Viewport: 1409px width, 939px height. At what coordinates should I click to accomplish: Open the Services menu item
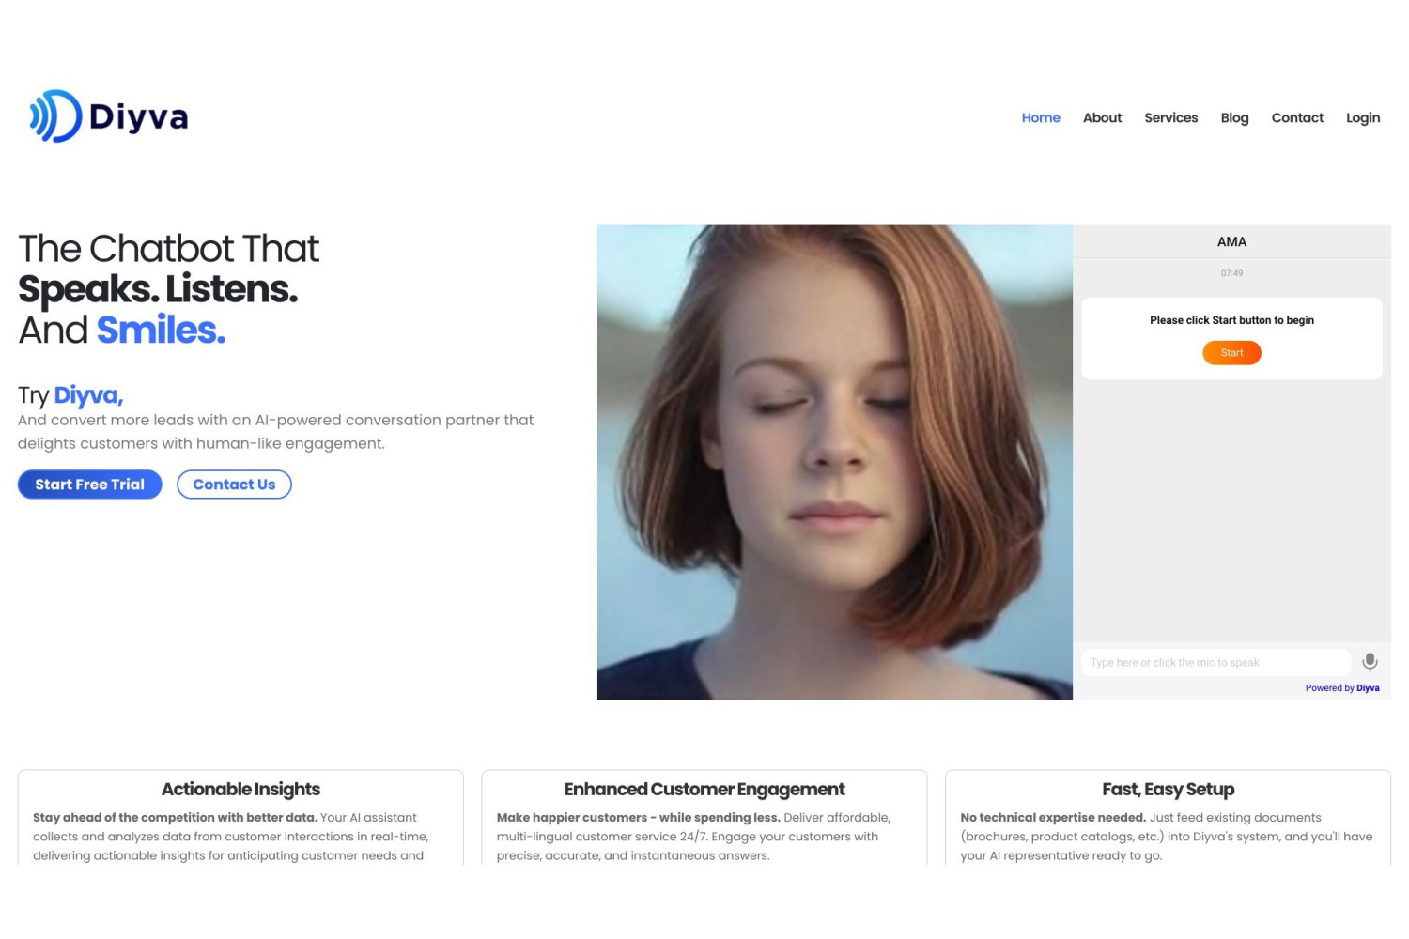pos(1170,117)
